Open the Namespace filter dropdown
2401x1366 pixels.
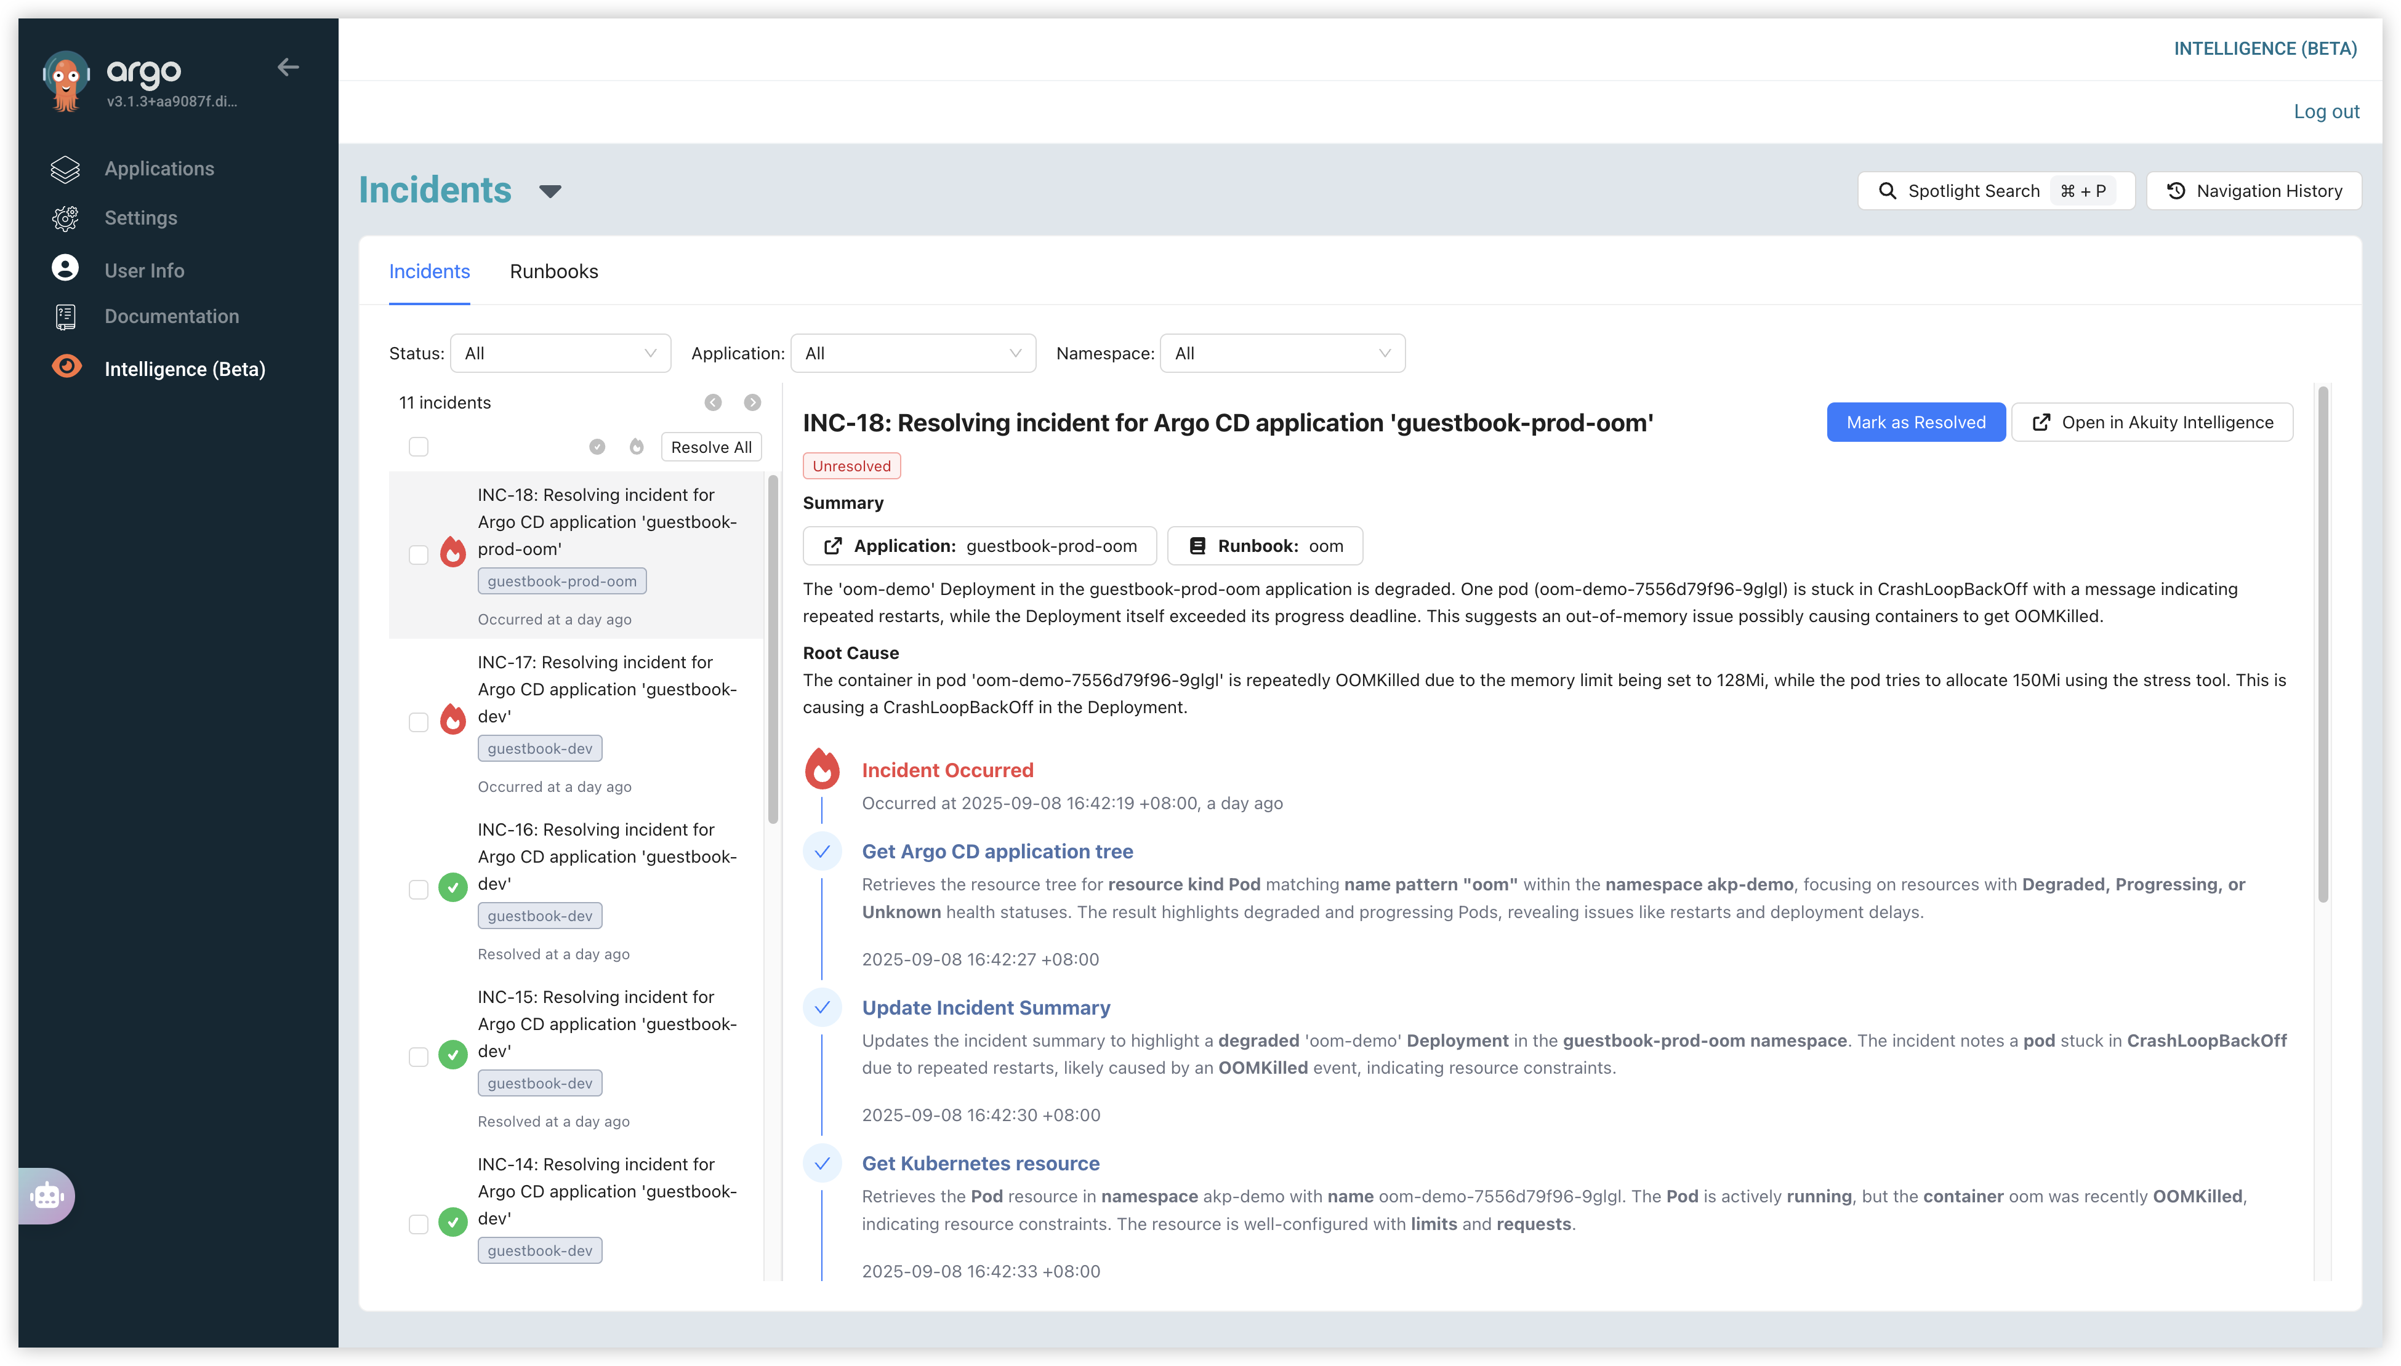pyautogui.click(x=1281, y=354)
